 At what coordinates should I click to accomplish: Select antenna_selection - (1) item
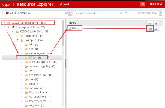[x=42, y=53]
